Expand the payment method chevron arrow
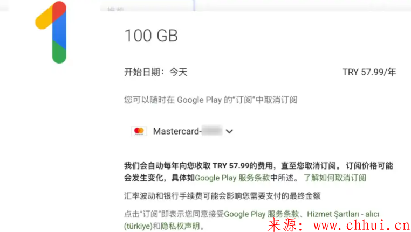 click(x=229, y=131)
